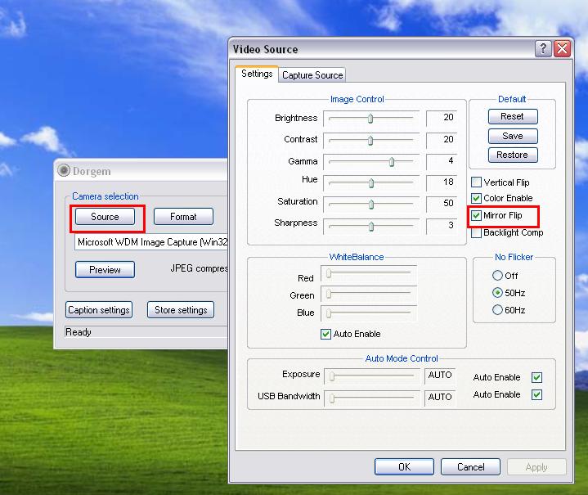Click the USB Bandwidth AUTO value field
Viewport: 588px width, 495px height.
coord(440,398)
